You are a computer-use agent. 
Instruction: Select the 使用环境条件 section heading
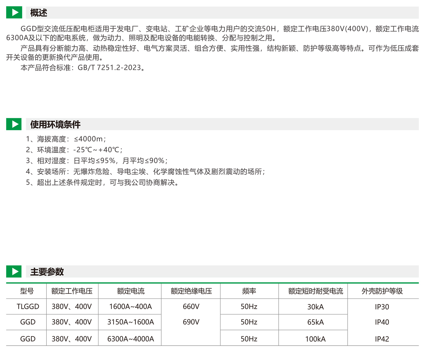(x=55, y=124)
